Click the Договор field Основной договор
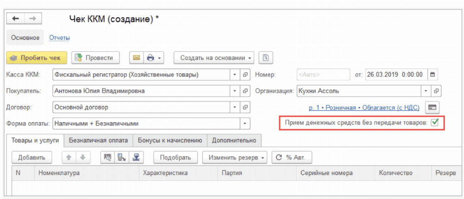This screenshot has height=199, width=464. point(141,107)
